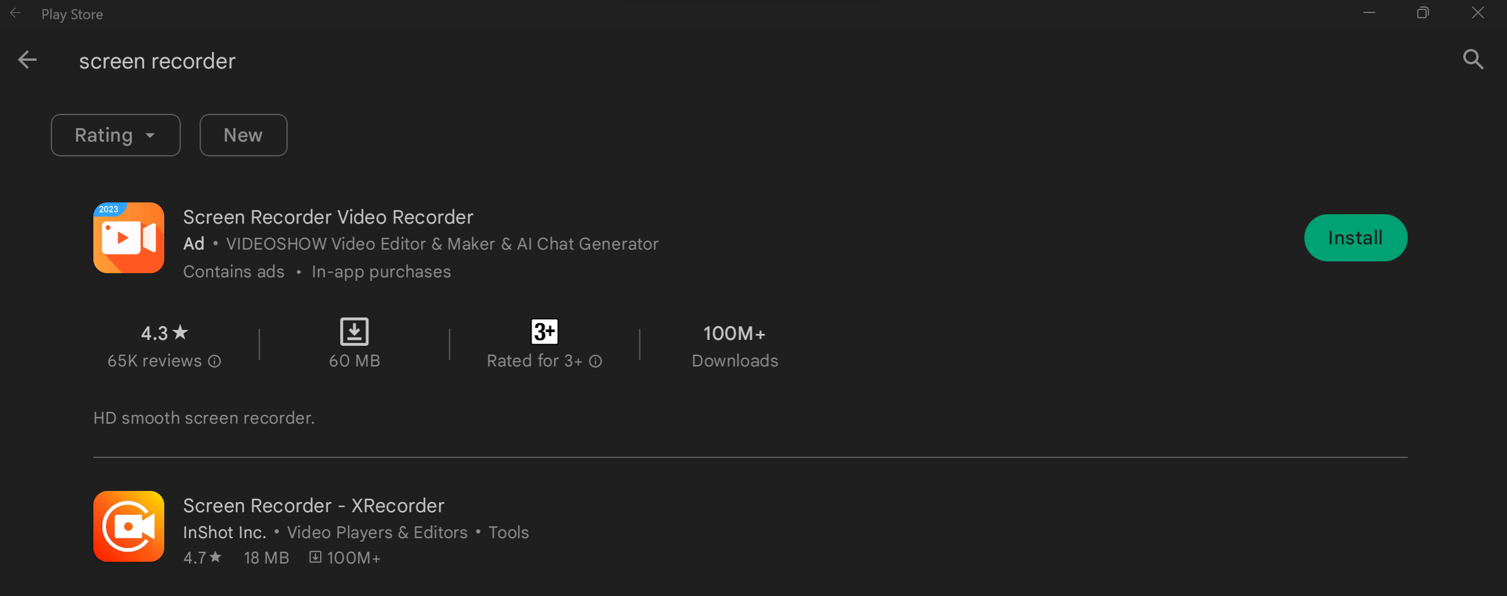Toggle the New filter chip
The width and height of the screenshot is (1507, 596).
(243, 135)
